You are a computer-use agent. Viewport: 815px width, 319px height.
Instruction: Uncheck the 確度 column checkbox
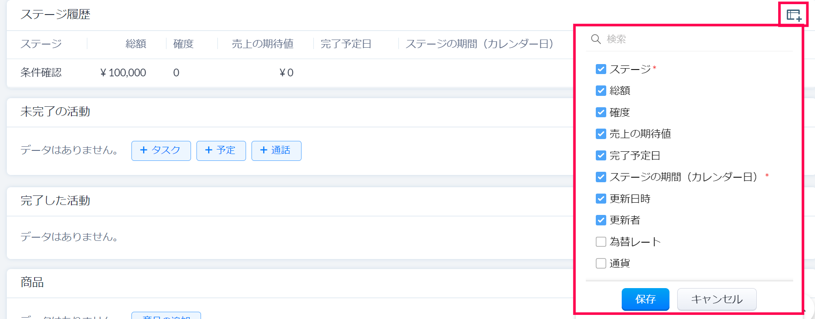tap(601, 112)
